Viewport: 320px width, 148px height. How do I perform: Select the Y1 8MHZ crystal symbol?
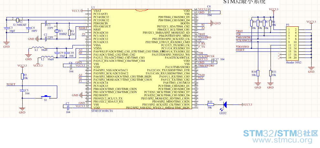(57, 31)
